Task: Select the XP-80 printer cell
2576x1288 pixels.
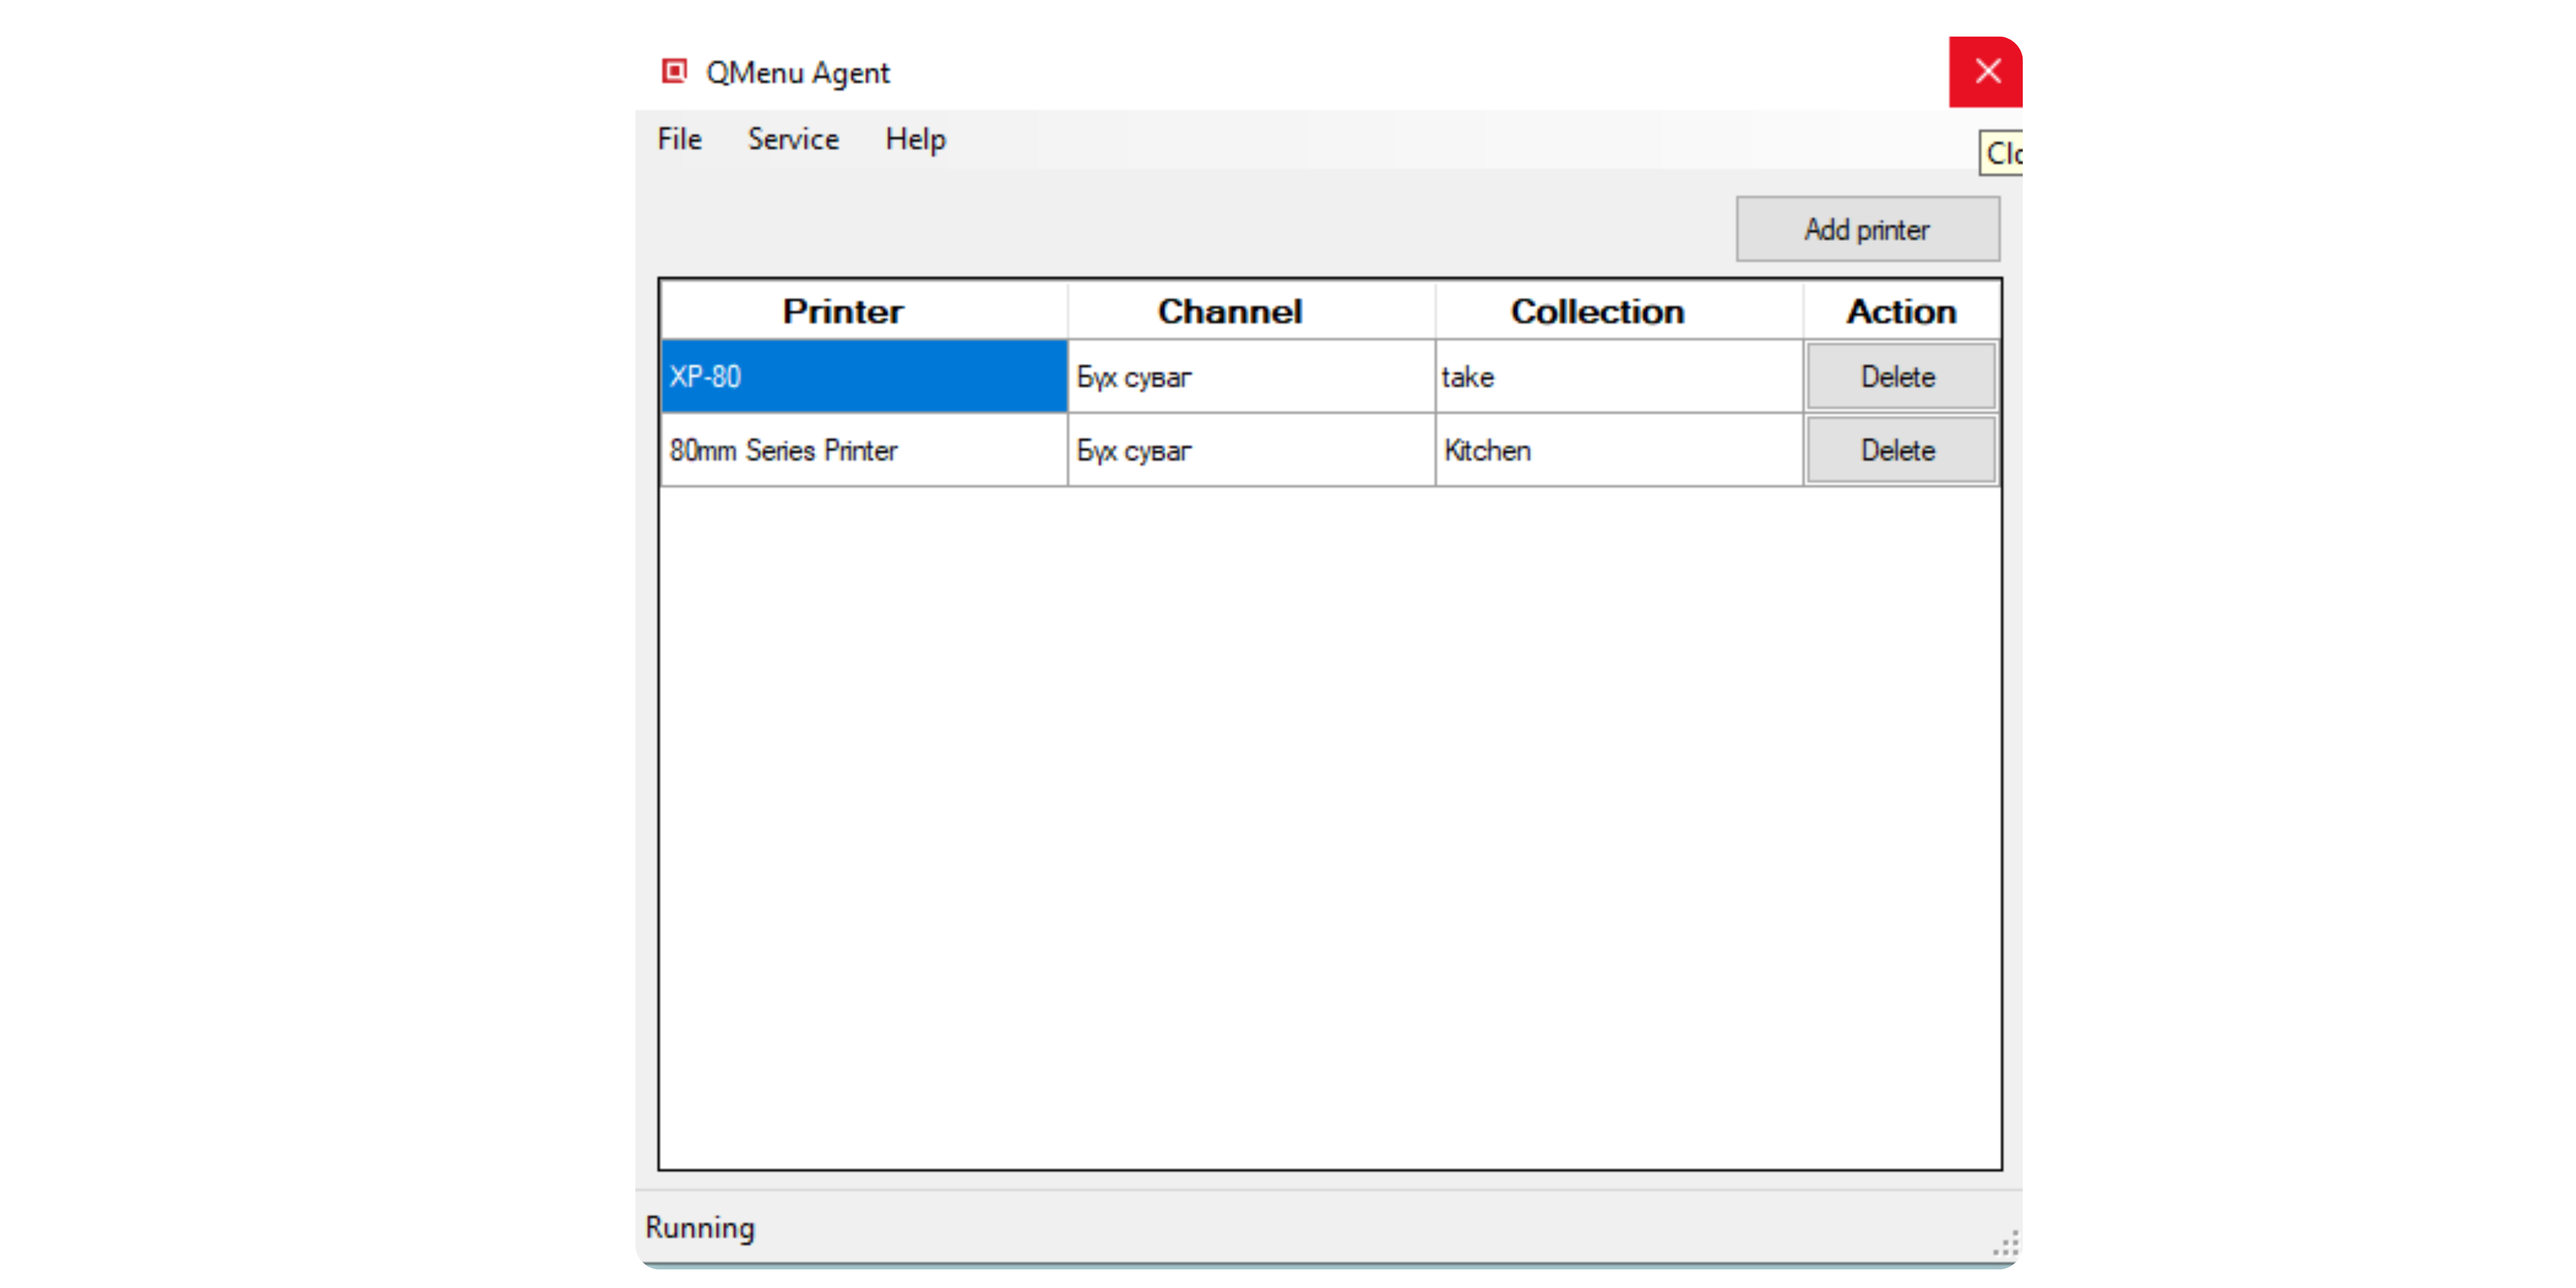Action: 863,376
